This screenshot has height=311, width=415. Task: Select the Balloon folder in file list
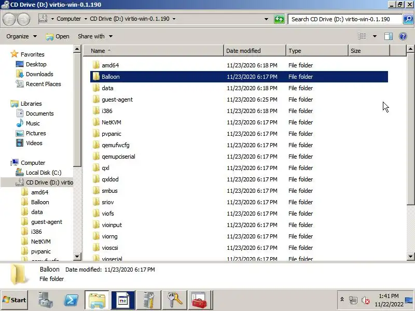(239, 77)
